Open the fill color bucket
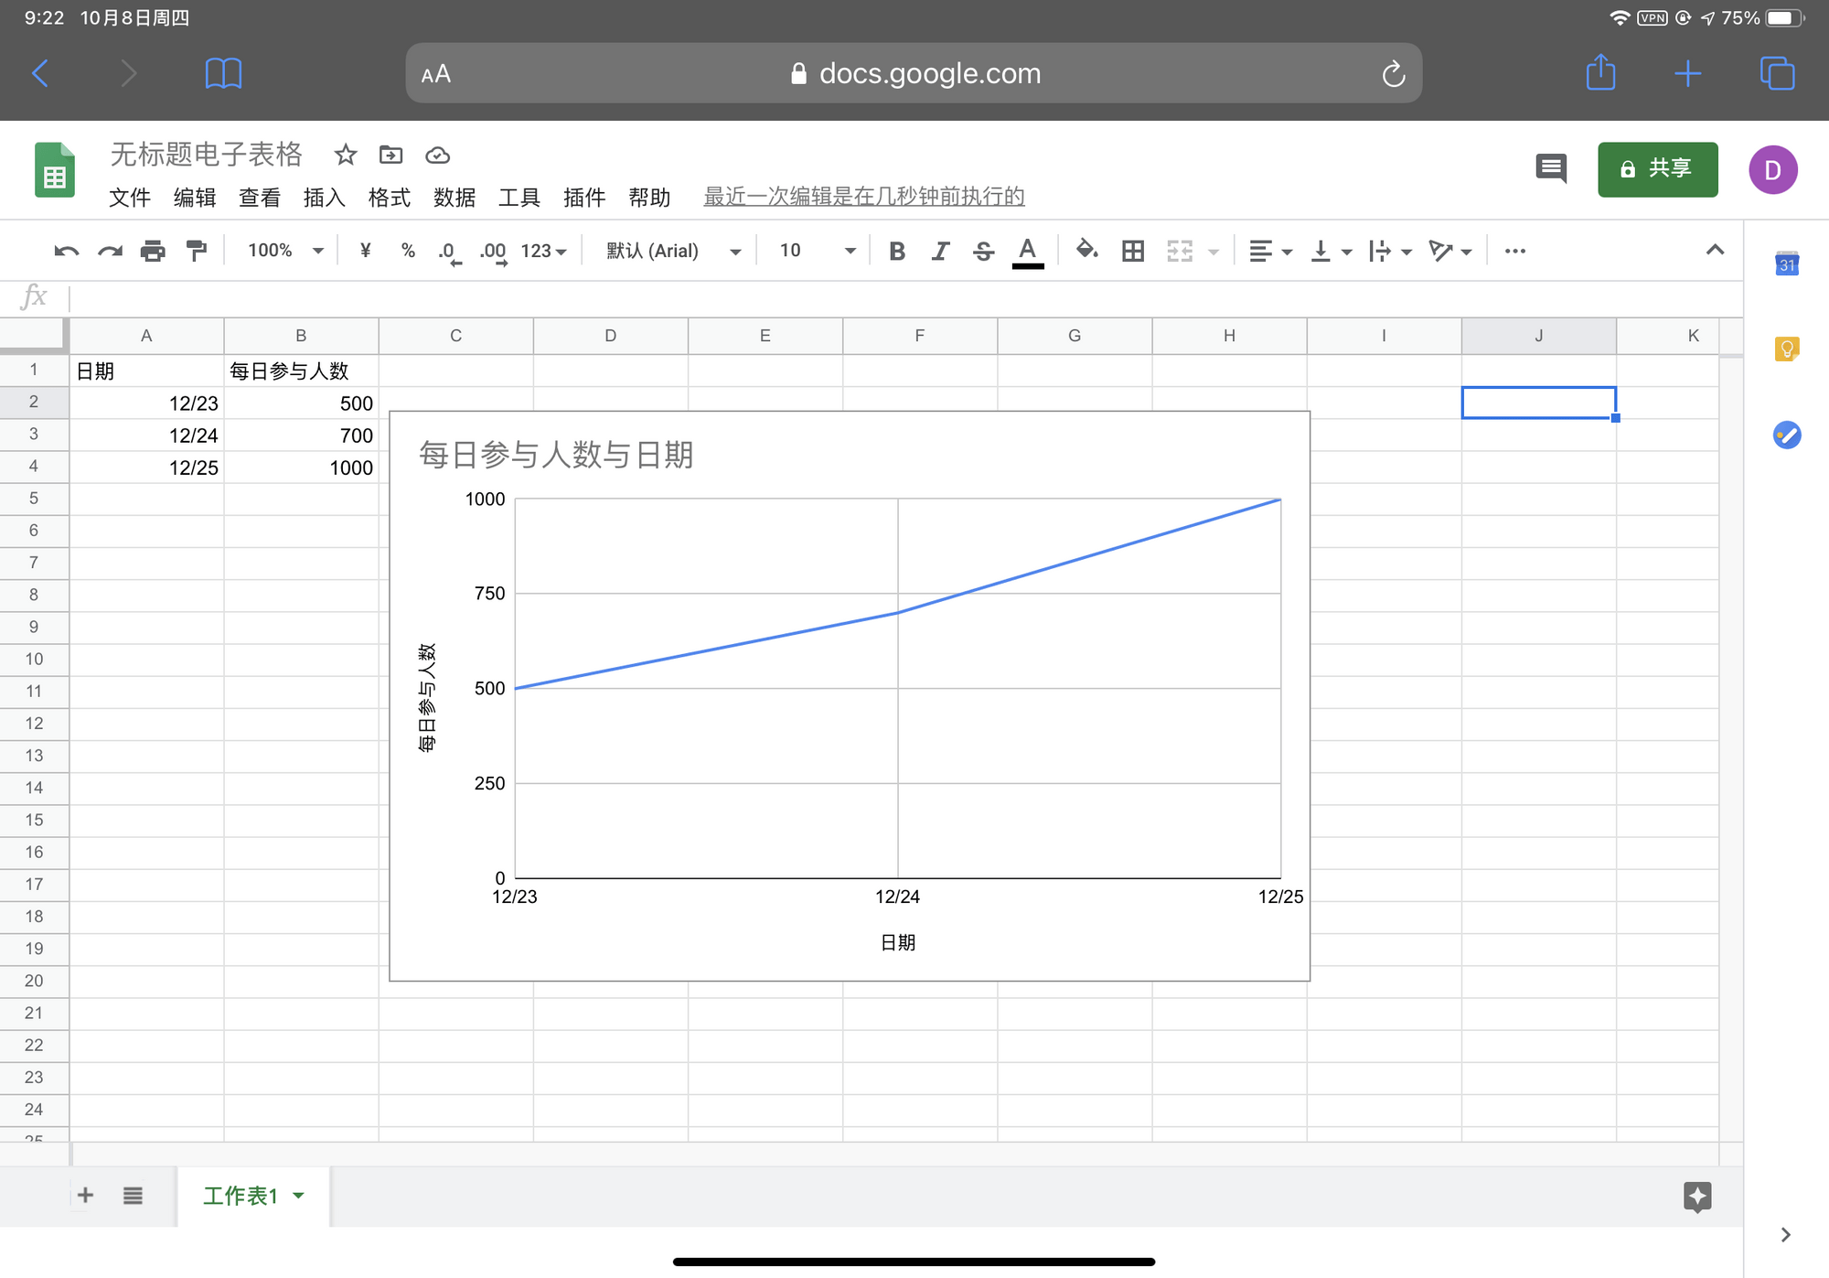Image resolution: width=1829 pixels, height=1278 pixels. click(1086, 250)
